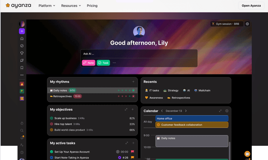Image resolution: width=268 pixels, height=160 pixels.
Task: Open dashboard settings gear next to status
Action: point(247,24)
